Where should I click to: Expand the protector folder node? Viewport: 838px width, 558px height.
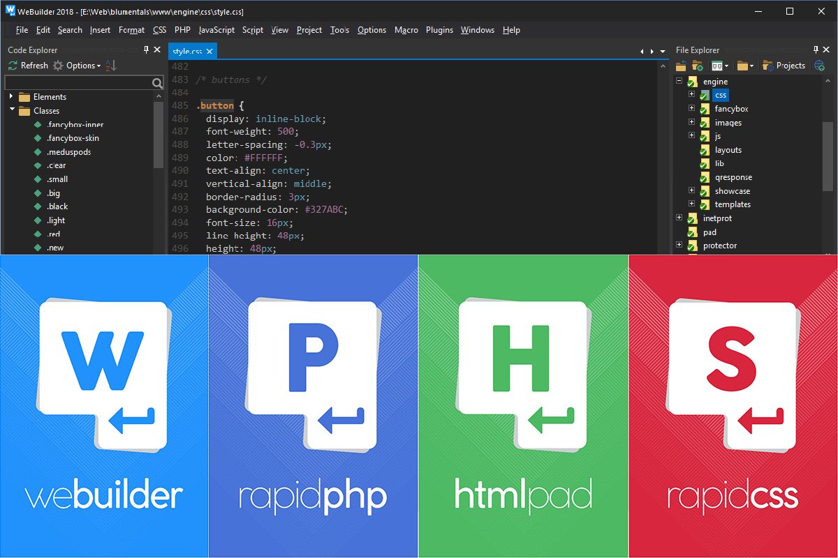pos(679,245)
